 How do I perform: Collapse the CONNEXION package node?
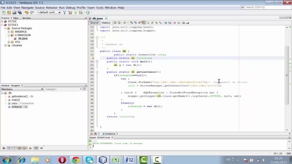9,35
